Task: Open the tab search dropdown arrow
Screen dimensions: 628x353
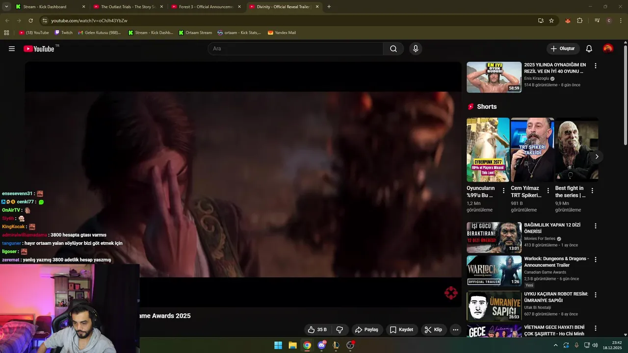Action: 6,7
